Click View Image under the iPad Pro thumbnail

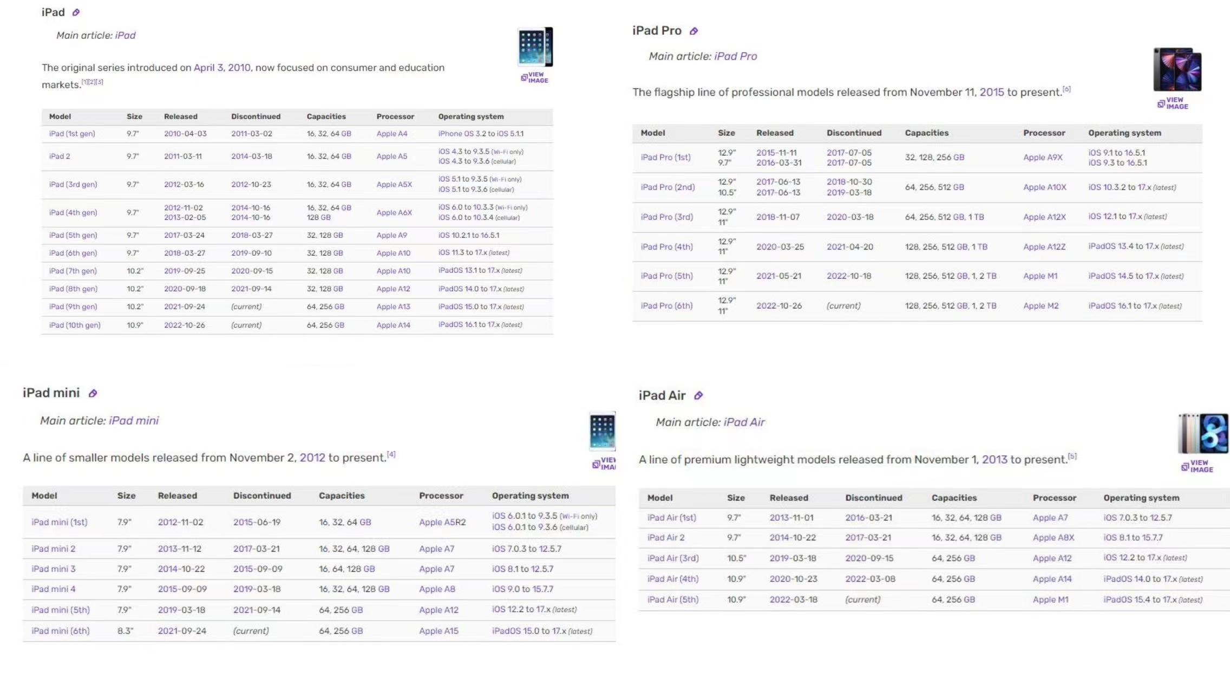click(1173, 103)
